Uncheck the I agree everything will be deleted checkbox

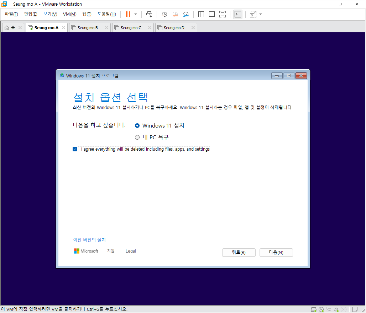(x=75, y=149)
